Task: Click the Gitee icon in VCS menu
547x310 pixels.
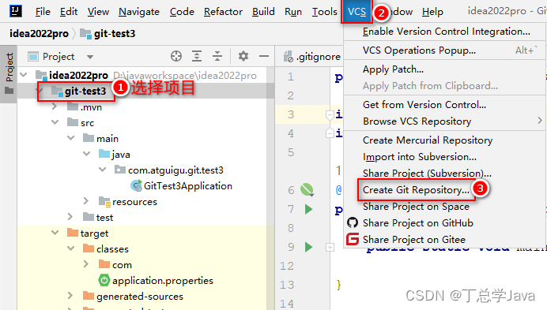Action: point(353,239)
